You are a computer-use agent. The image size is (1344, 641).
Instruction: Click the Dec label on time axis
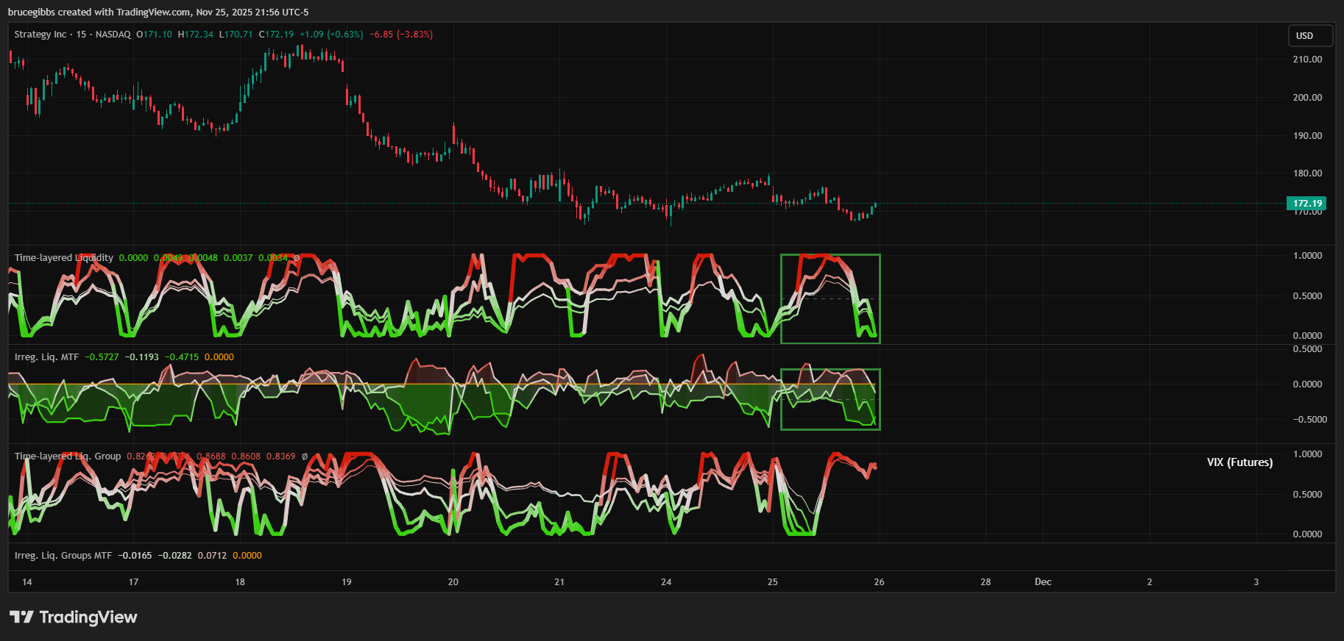1043,582
